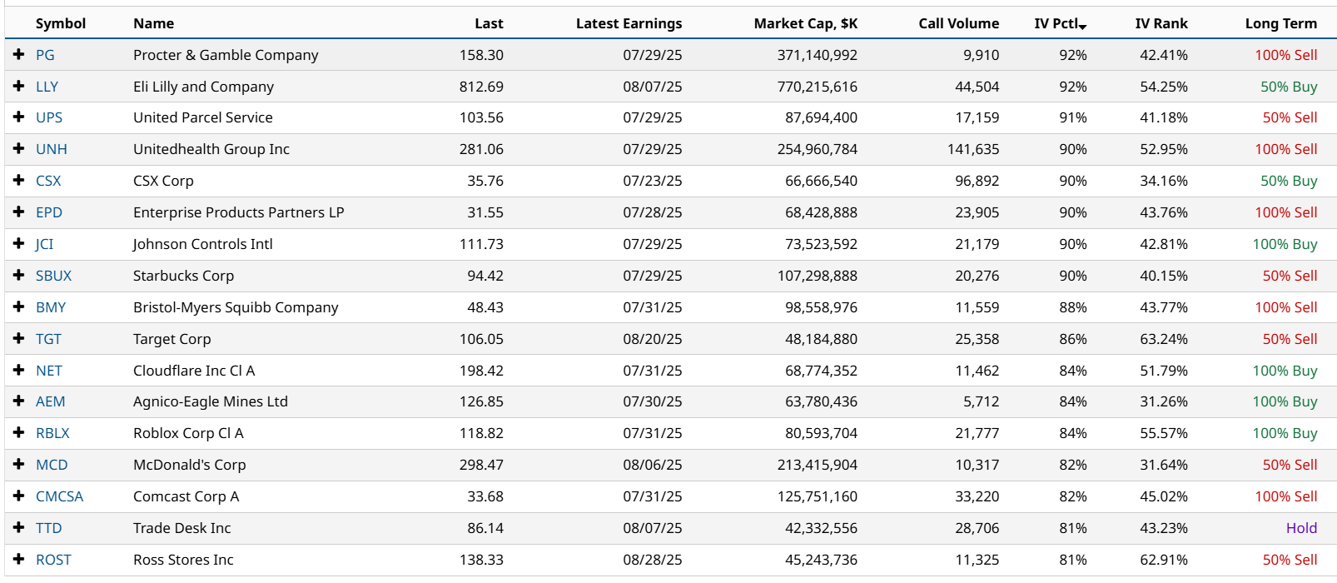Open the LLY symbol link

(x=47, y=87)
